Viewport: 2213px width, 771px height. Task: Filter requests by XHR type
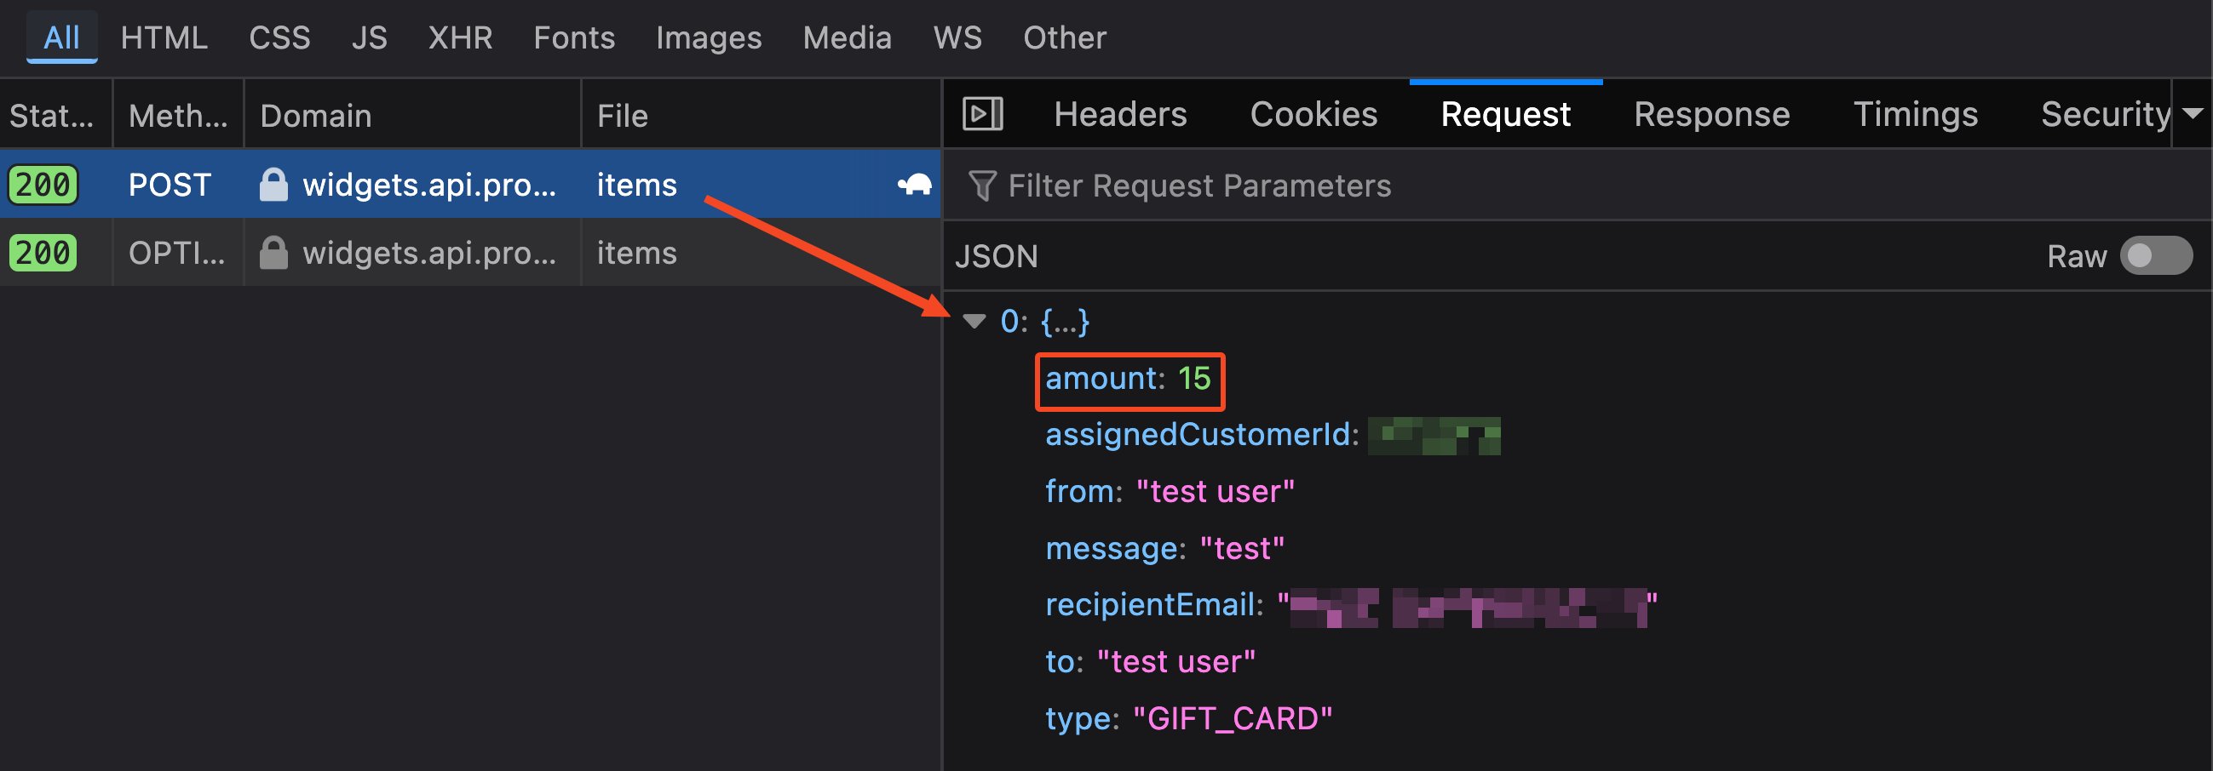pyautogui.click(x=460, y=37)
